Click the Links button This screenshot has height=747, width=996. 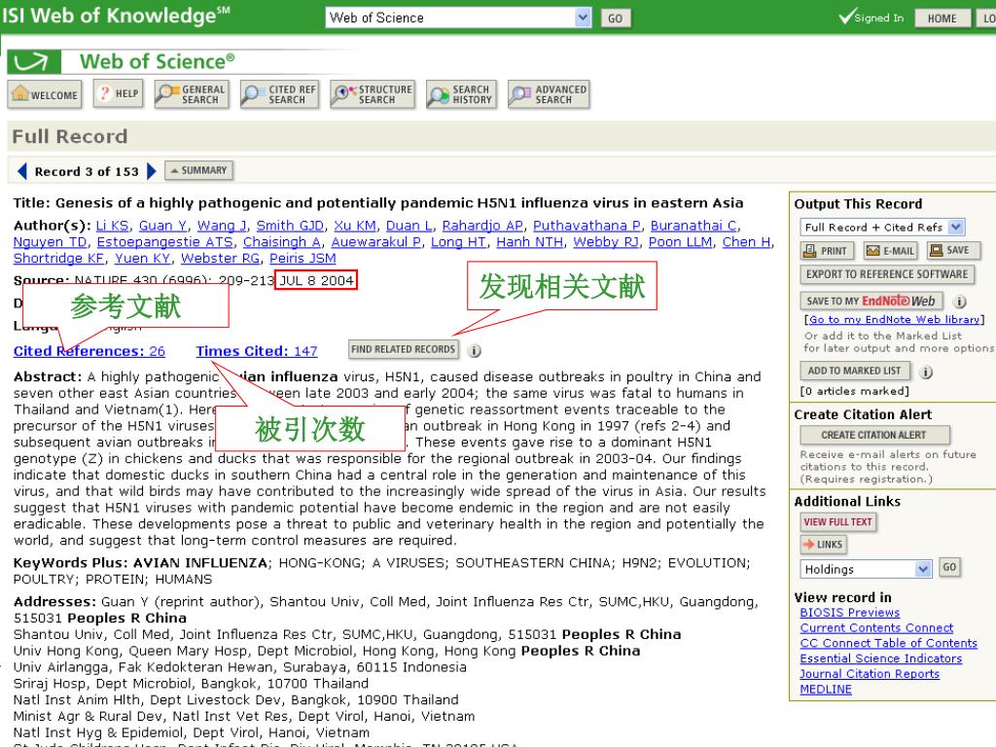click(823, 545)
